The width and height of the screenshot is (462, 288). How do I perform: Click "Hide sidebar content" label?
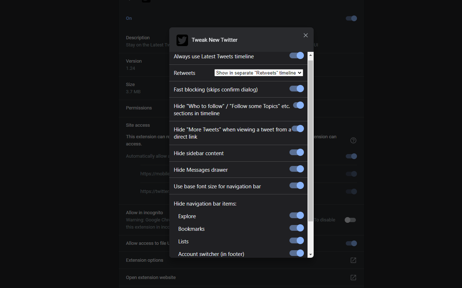point(199,153)
